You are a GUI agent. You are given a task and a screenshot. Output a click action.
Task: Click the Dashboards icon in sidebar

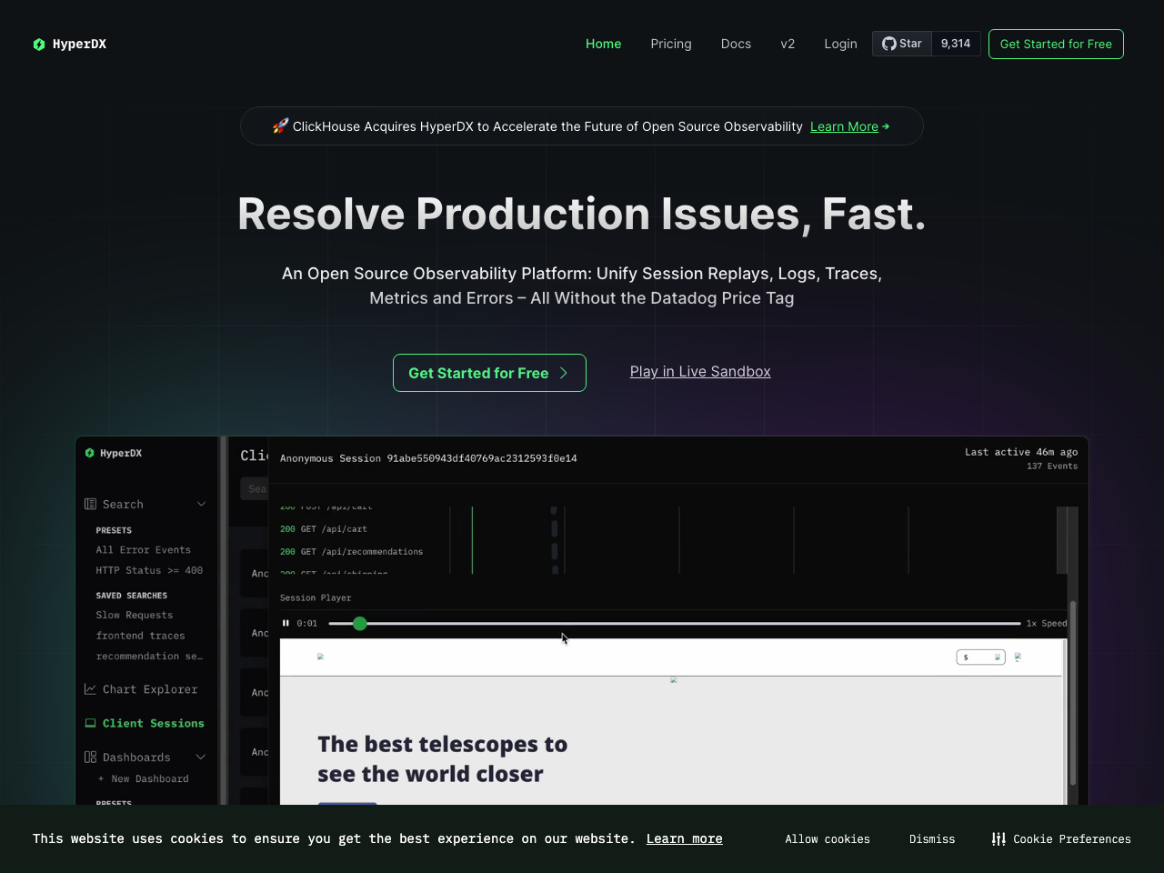pyautogui.click(x=90, y=757)
